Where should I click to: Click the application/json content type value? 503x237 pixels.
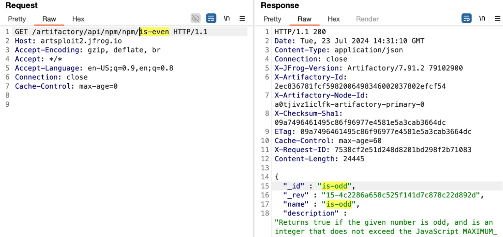[368, 50]
